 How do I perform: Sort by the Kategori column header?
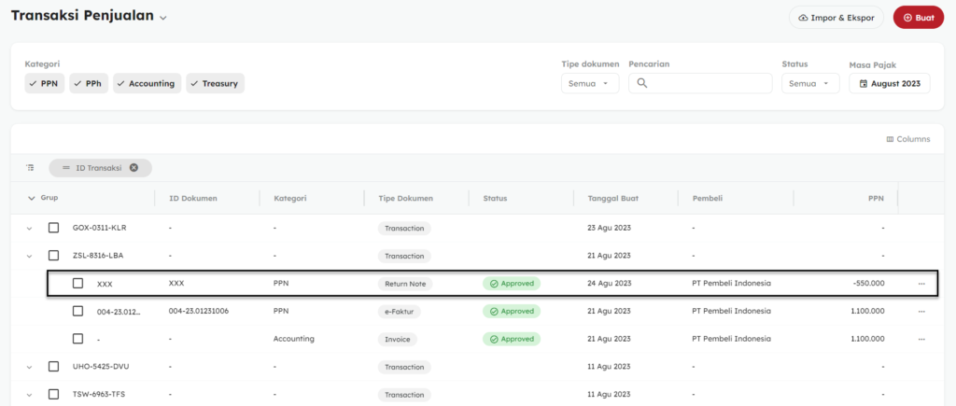pyautogui.click(x=289, y=198)
